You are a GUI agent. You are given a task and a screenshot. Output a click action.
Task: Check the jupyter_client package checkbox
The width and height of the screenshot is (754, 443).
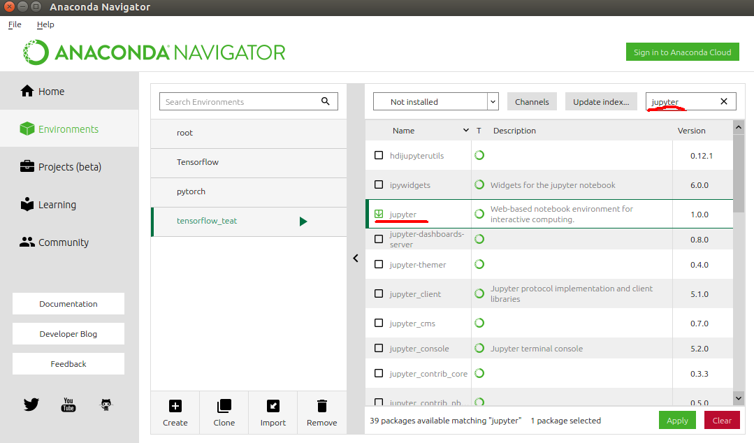coord(379,293)
